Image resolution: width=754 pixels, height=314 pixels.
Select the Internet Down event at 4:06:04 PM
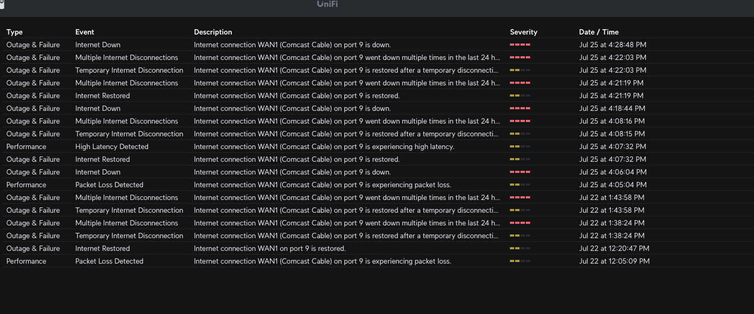(98, 172)
